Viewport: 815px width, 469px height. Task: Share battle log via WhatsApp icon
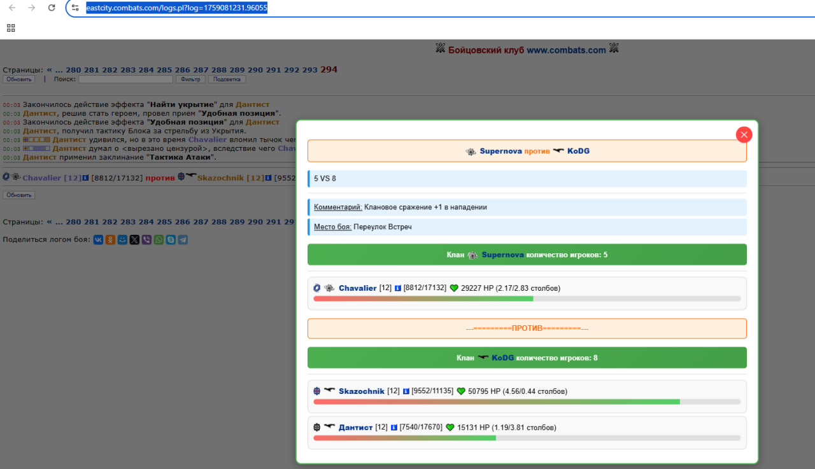point(159,240)
